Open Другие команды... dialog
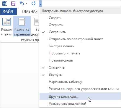The image size is (121, 108). tap(80, 96)
